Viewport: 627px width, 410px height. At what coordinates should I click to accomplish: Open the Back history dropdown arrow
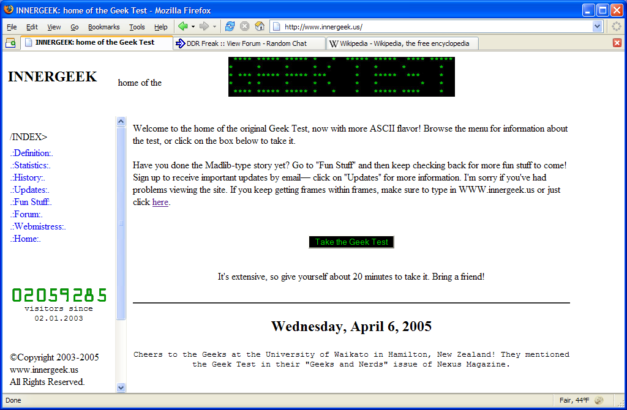[x=193, y=27]
